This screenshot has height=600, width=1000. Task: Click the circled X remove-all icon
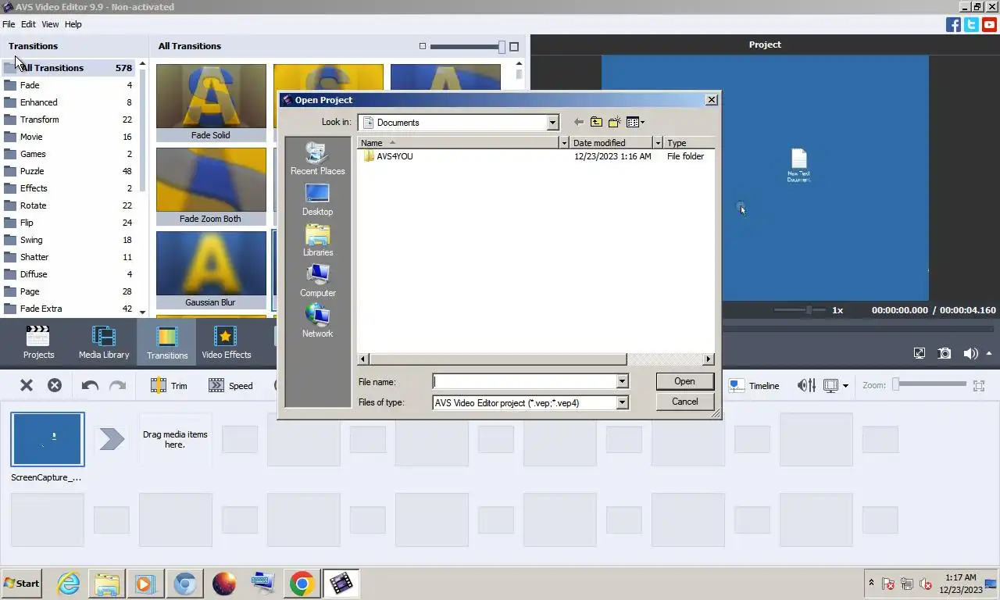[55, 385]
